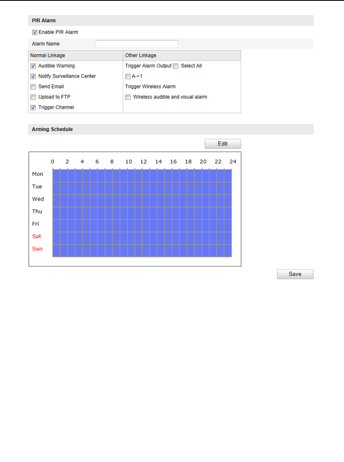Check Select All for alarm output
Screen dimensions: 344x462
175,66
